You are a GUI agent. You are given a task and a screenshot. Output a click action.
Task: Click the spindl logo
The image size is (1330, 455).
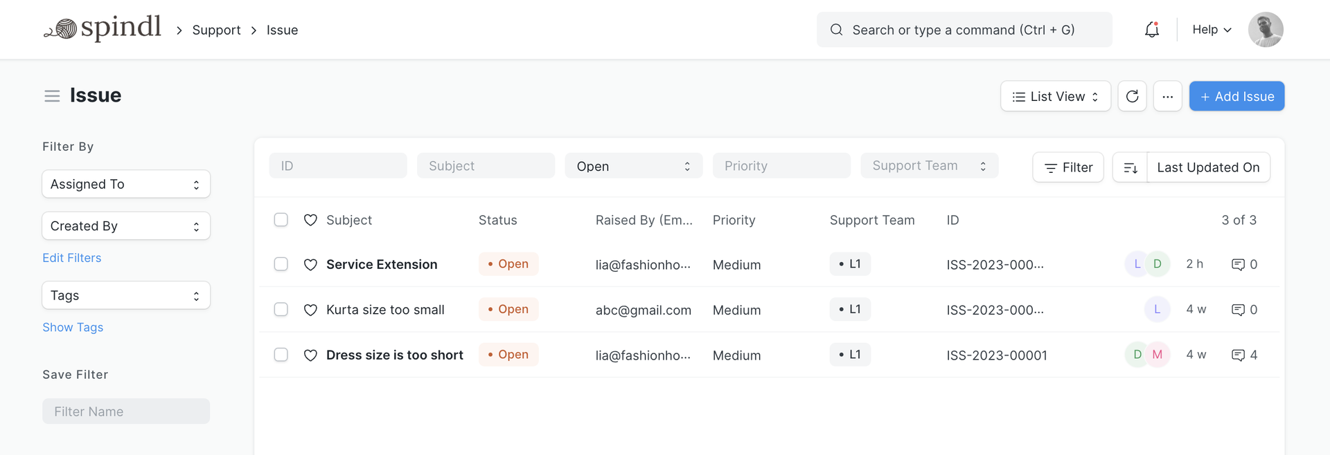coord(103,28)
